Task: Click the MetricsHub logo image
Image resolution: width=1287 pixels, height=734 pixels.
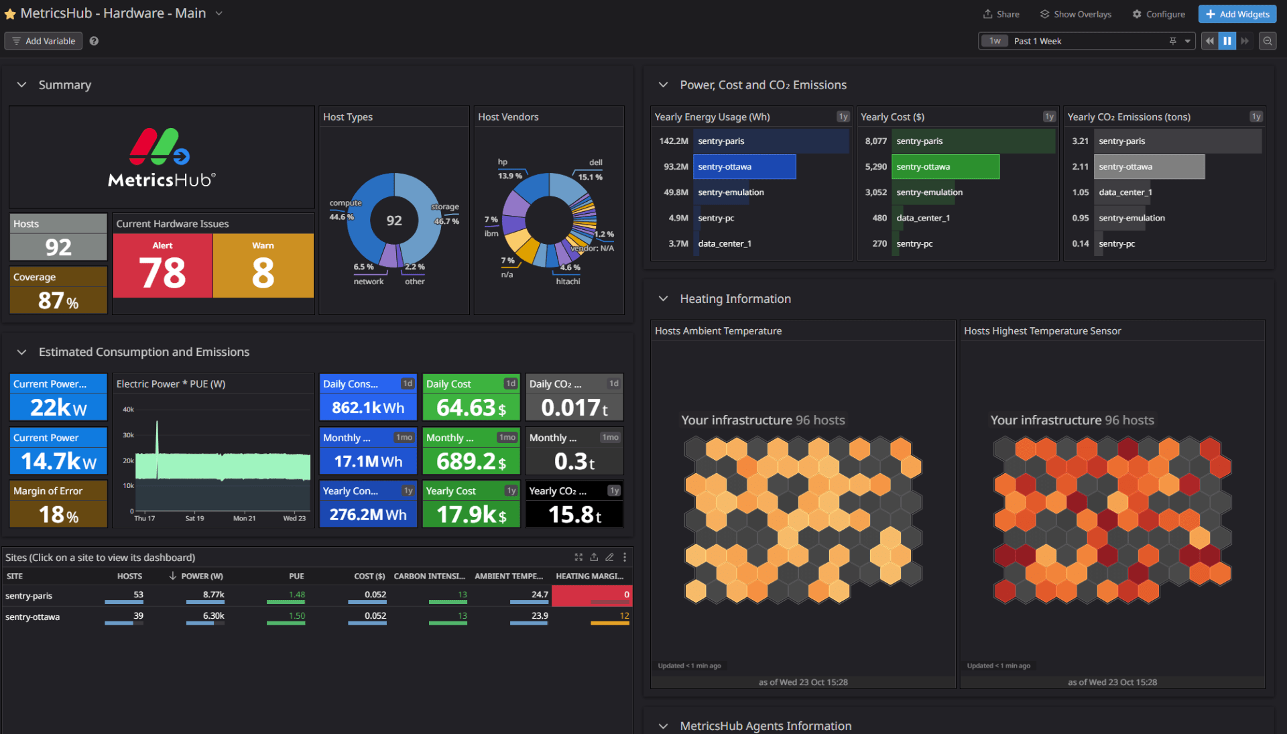Action: click(162, 158)
